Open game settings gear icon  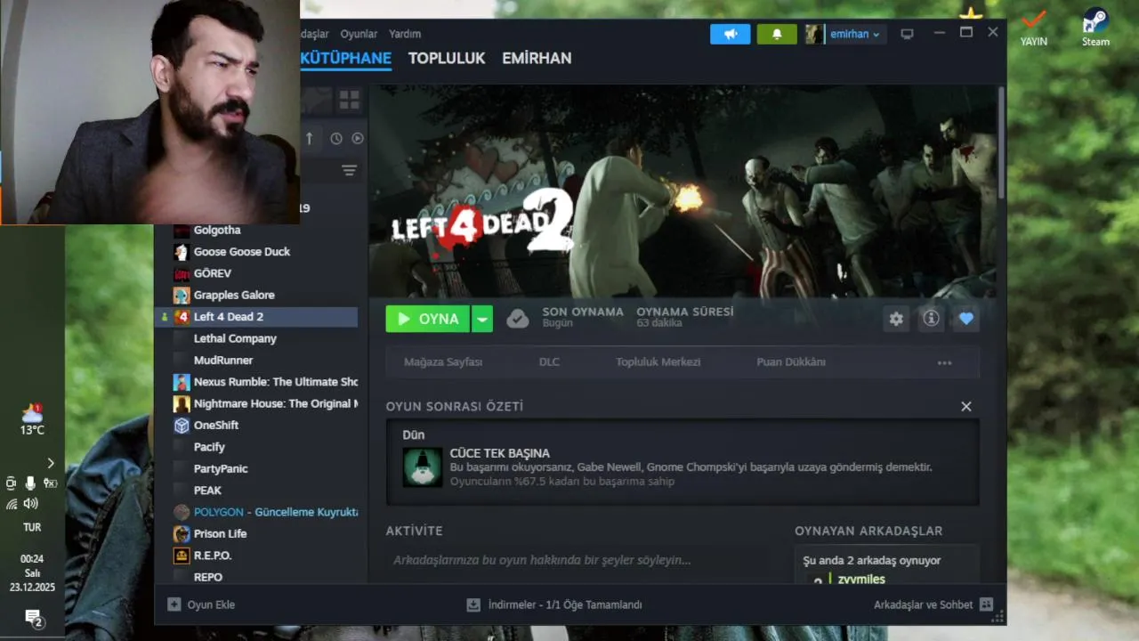click(896, 319)
